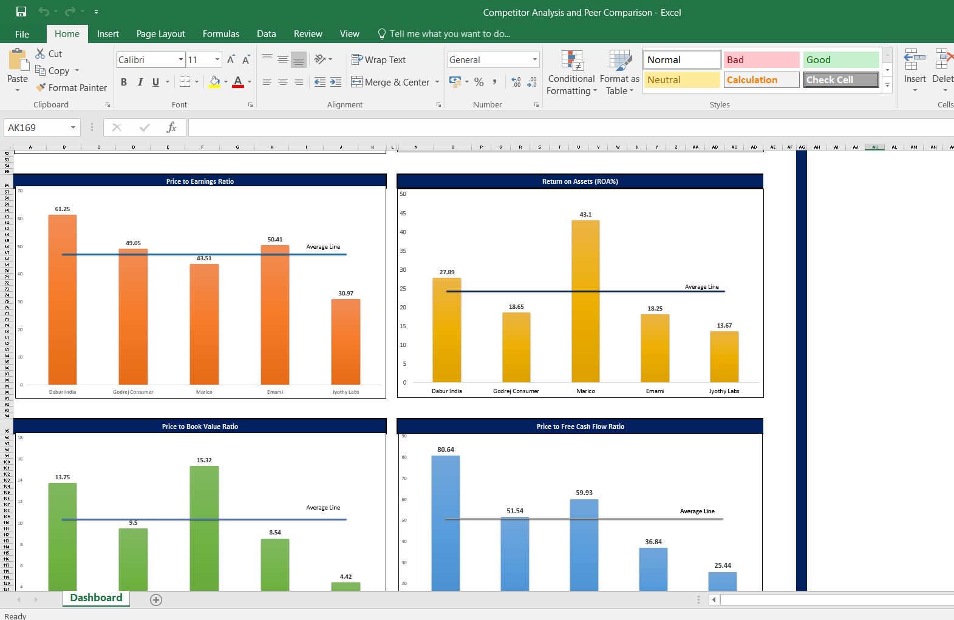Undo the last action
The width and height of the screenshot is (954, 620).
44,12
